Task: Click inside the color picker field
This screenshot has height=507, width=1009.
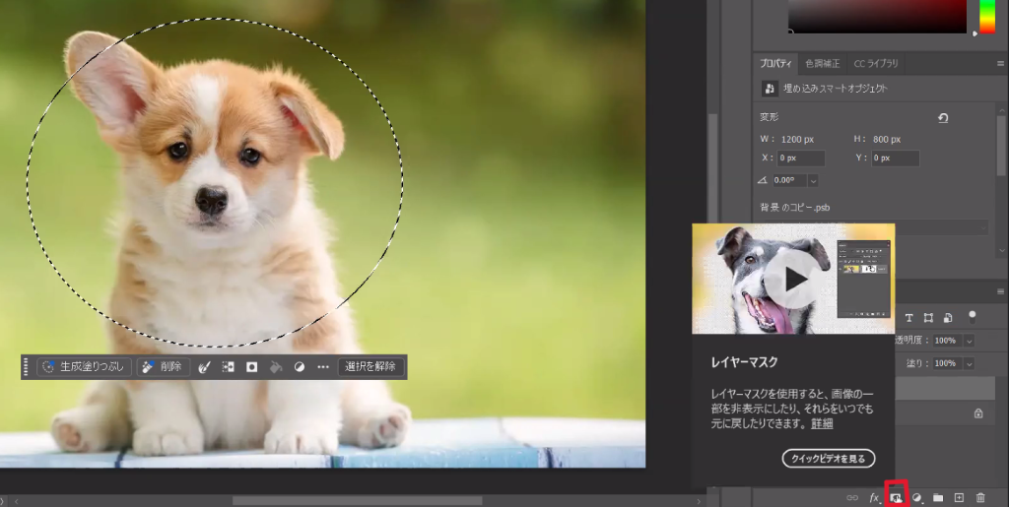Action: pyautogui.click(x=877, y=17)
